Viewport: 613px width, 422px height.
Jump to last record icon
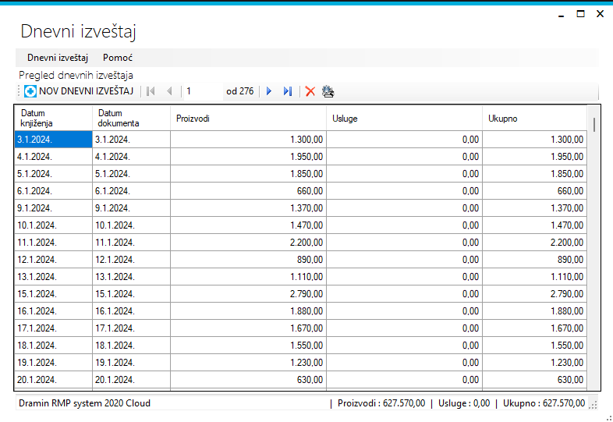click(288, 91)
